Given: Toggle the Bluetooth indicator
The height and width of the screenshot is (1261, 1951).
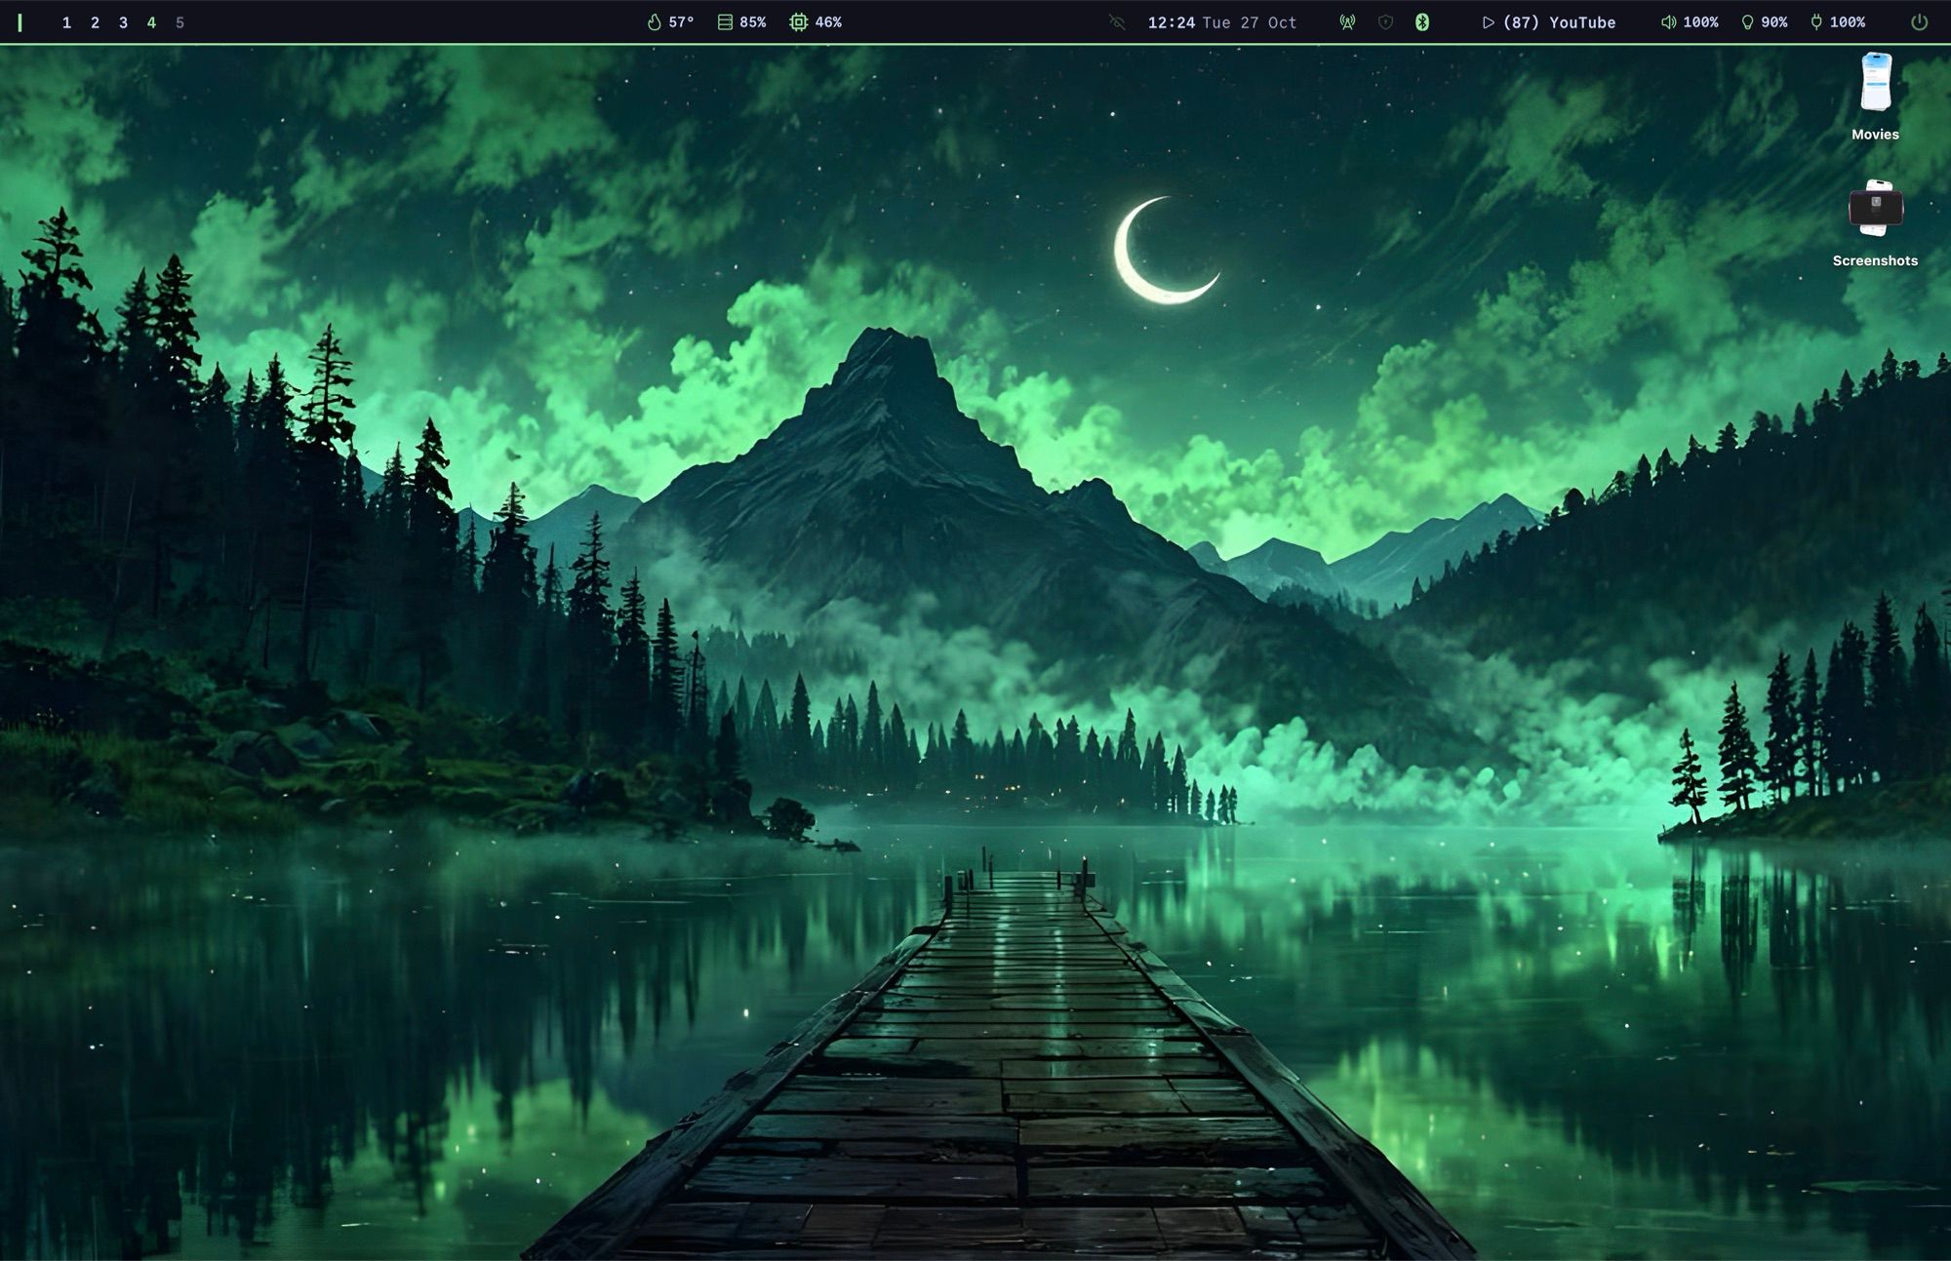Looking at the screenshot, I should click(x=1422, y=21).
